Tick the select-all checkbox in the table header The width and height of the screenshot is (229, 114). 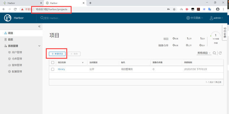coord(53,62)
